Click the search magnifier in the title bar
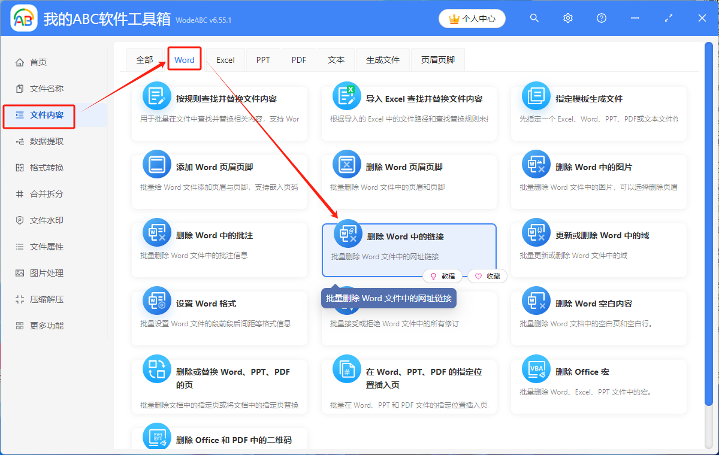Viewport: 719px width, 455px height. point(534,18)
